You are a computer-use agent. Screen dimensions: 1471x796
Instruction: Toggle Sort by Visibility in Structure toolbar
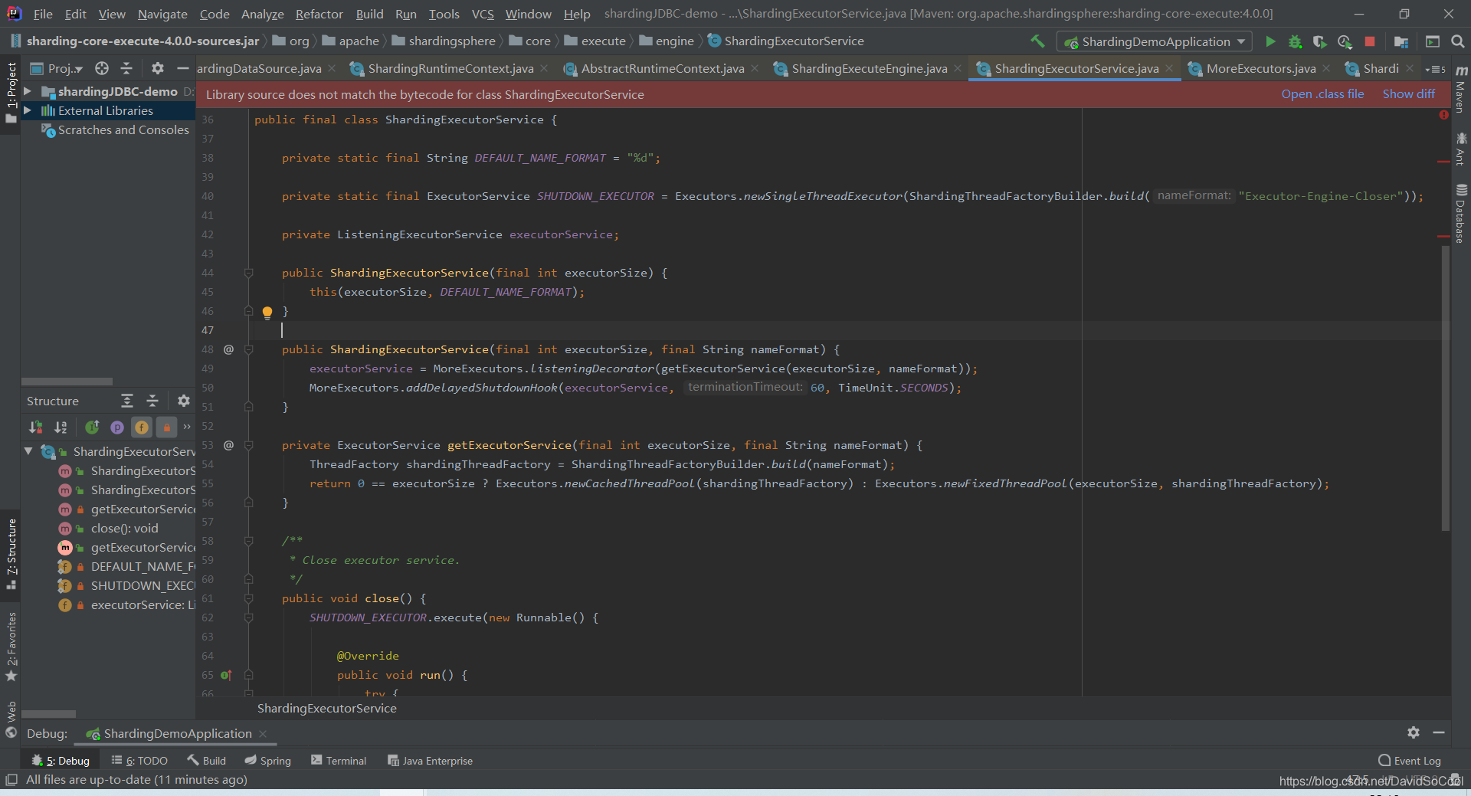35,427
